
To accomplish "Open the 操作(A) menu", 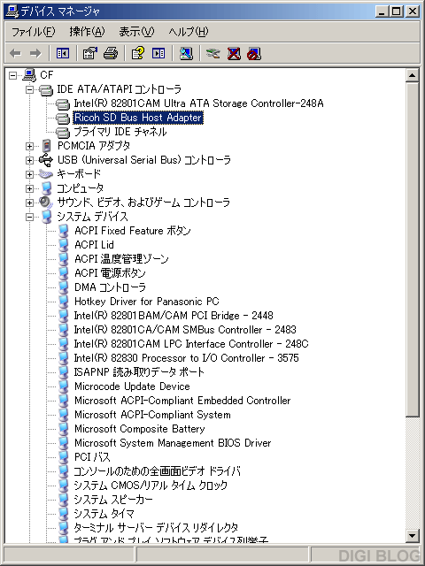I will pyautogui.click(x=87, y=32).
